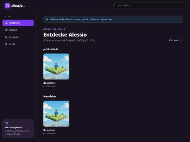The image size is (190, 142).
Task: Click the 3D-Sandbox label under Neu dabei
Action: pyautogui.click(x=51, y=134)
